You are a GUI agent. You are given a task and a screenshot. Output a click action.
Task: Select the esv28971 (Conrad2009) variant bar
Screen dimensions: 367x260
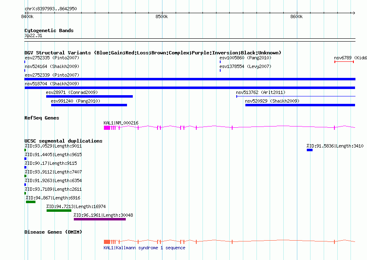(89, 96)
